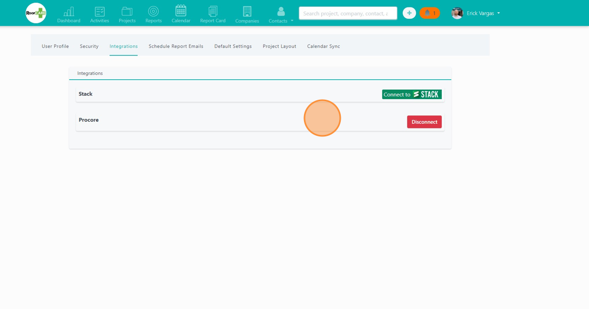
Task: Open the notification bell showing 1 alert
Action: point(430,13)
